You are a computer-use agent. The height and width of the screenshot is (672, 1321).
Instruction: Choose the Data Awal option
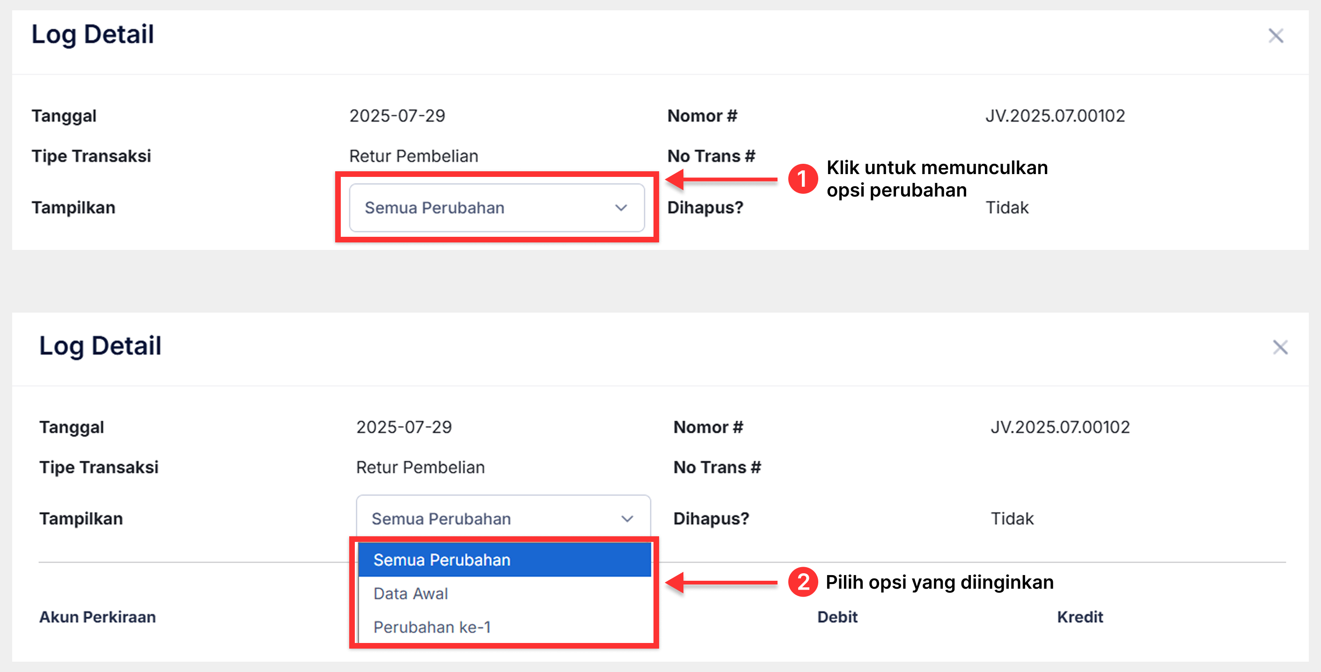click(x=411, y=593)
